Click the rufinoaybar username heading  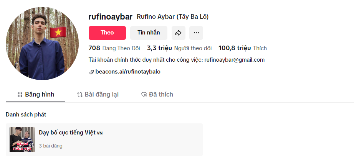pyautogui.click(x=110, y=16)
